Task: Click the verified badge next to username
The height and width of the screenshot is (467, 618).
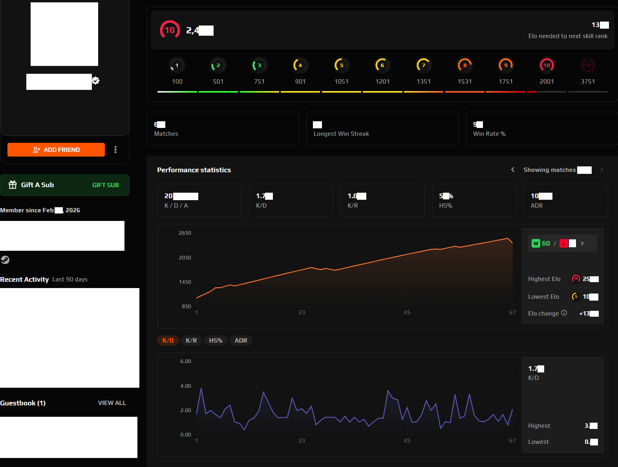Action: click(x=96, y=80)
